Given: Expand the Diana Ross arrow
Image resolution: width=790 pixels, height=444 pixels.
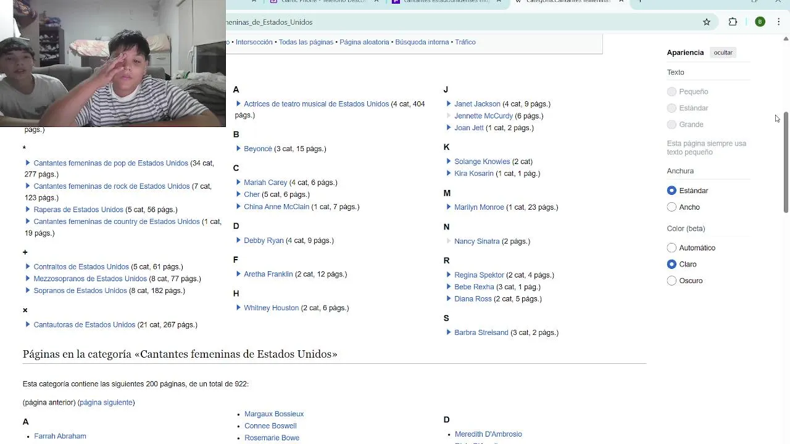Looking at the screenshot, I should [x=449, y=298].
